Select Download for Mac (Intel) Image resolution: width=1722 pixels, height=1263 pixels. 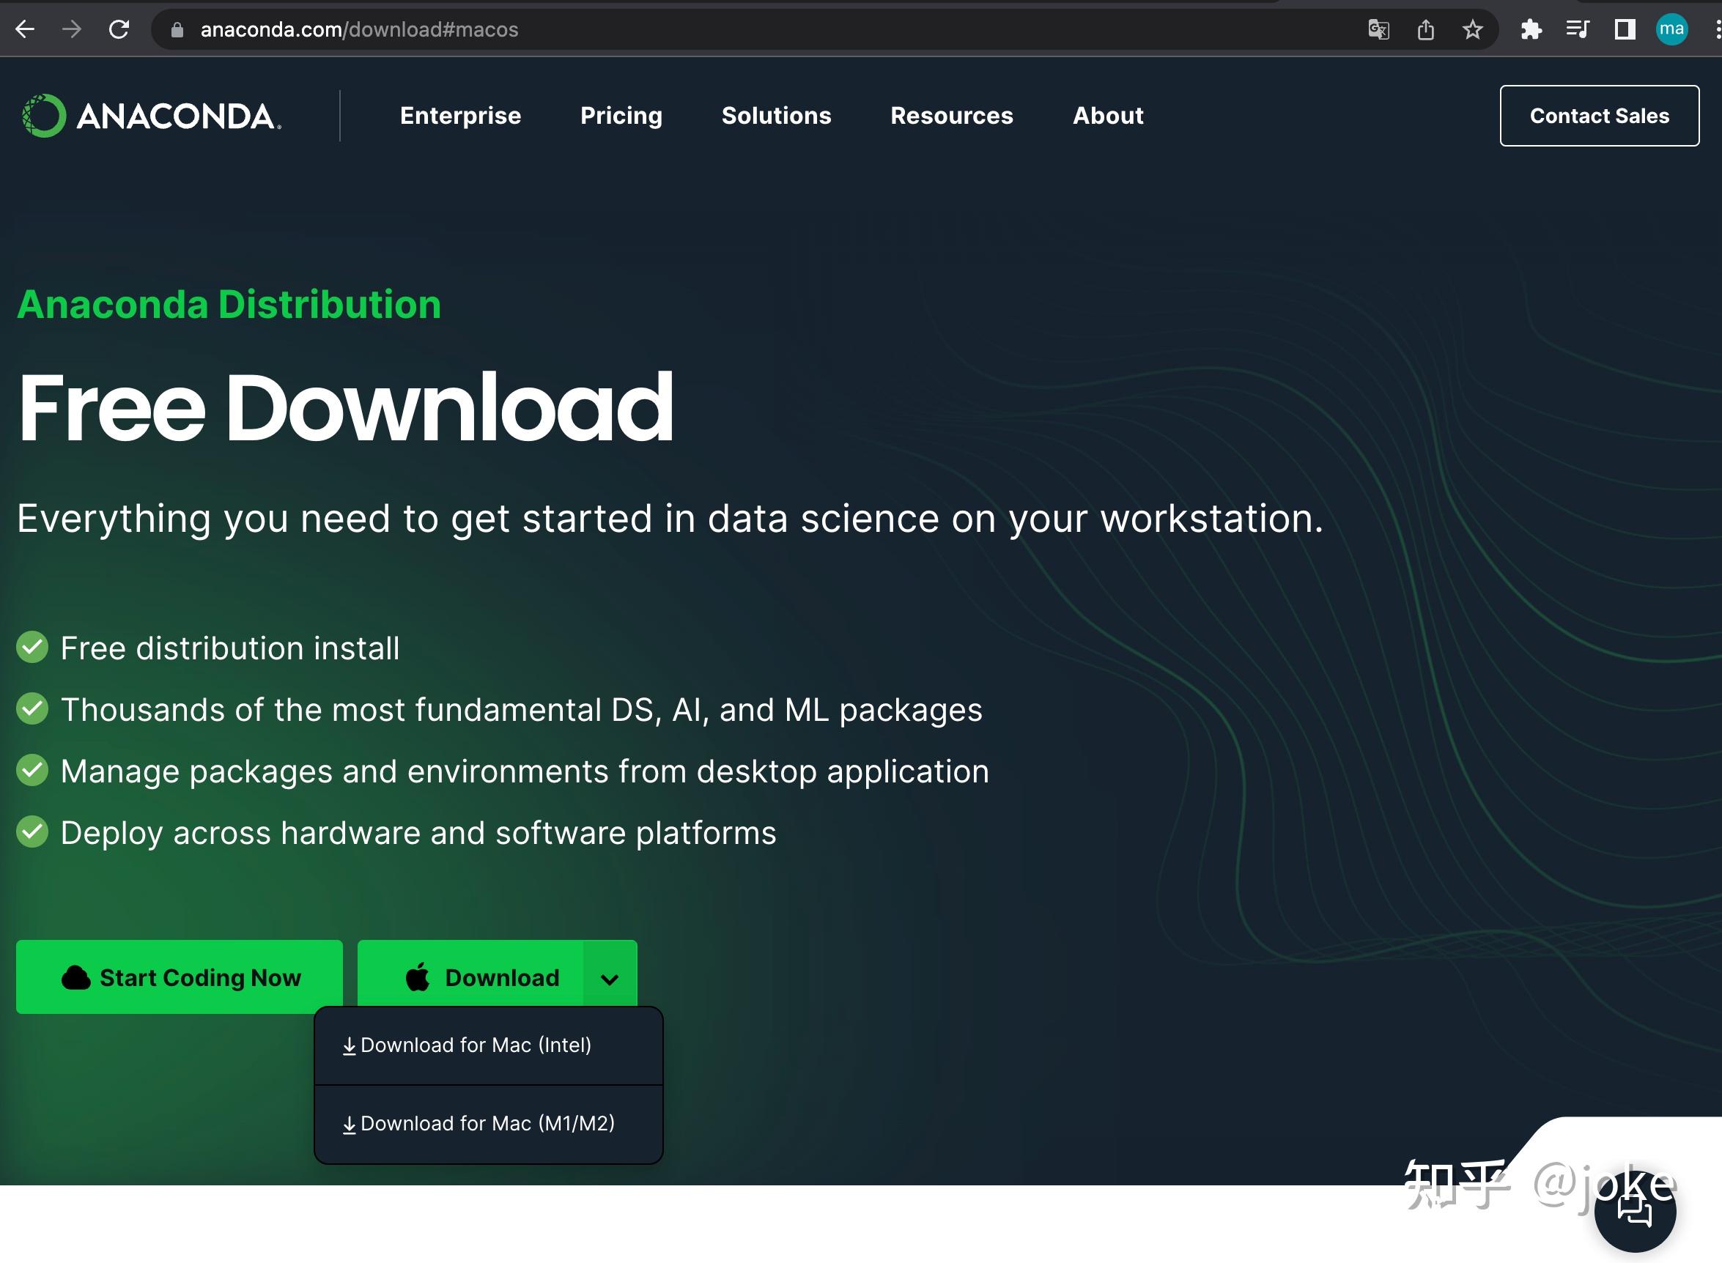476,1045
